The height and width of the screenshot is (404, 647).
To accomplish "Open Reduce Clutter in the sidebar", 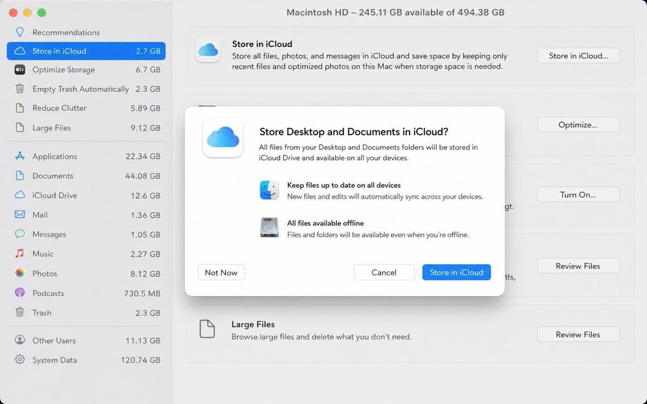I will coord(86,108).
